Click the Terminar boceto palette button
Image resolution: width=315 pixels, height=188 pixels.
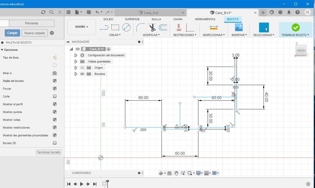pyautogui.click(x=49, y=152)
